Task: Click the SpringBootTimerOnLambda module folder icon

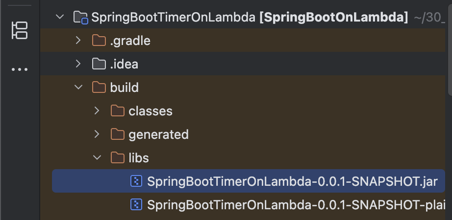Action: point(81,17)
